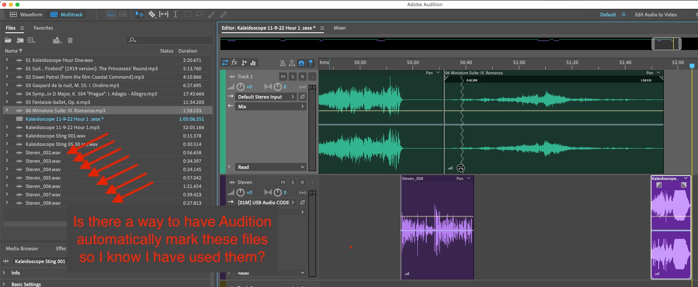The width and height of the screenshot is (698, 287).
Task: Expand the Basic Settings section
Action: point(4,284)
